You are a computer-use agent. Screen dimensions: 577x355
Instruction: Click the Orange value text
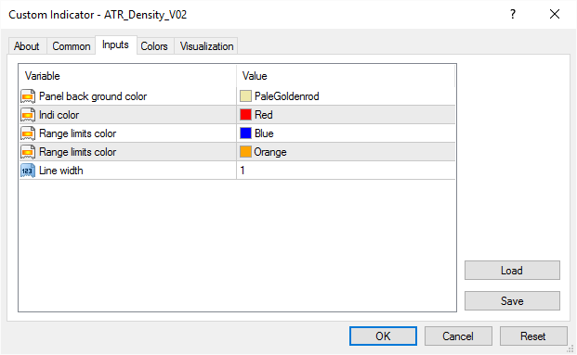270,152
